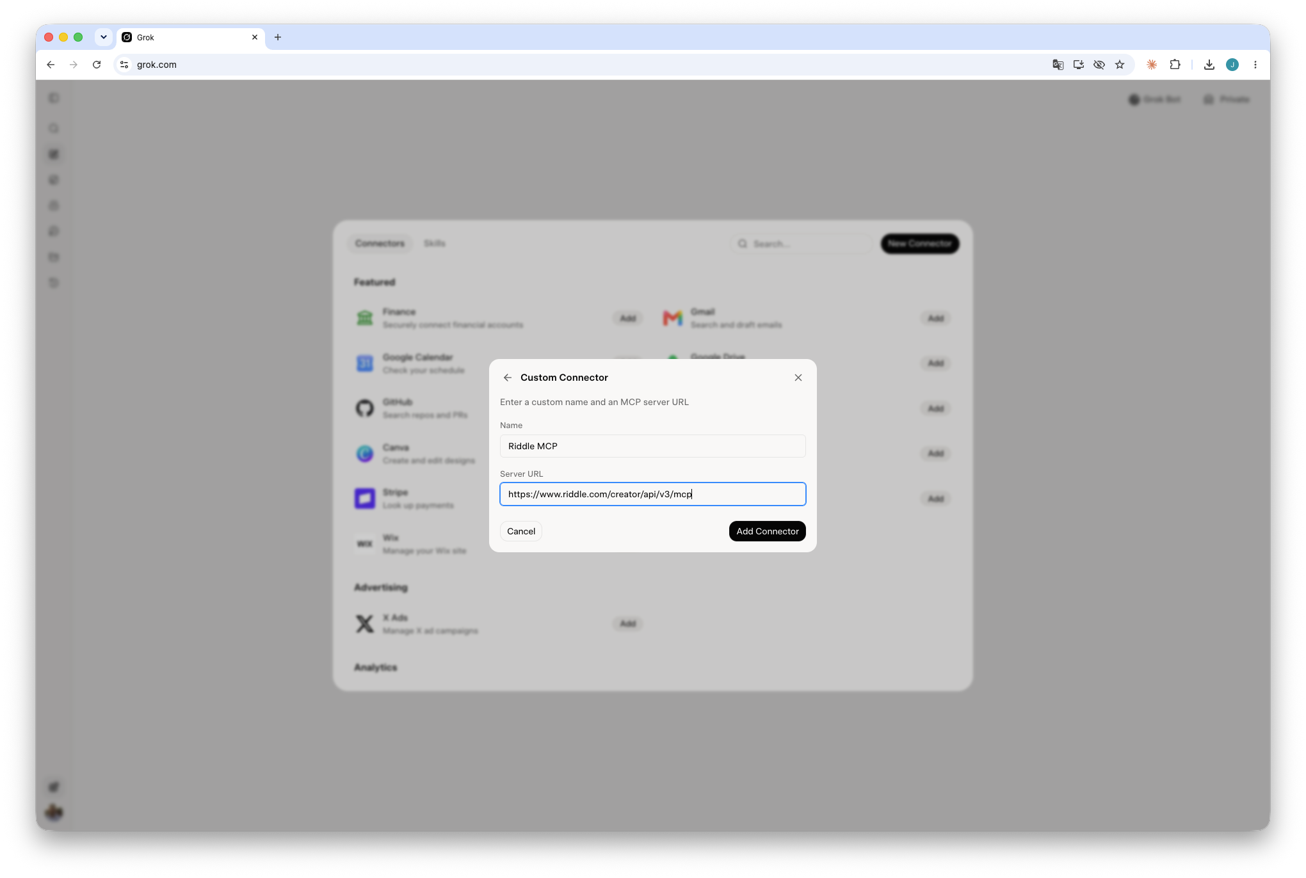This screenshot has width=1306, height=878.
Task: Click the Add Connector button
Action: [767, 531]
